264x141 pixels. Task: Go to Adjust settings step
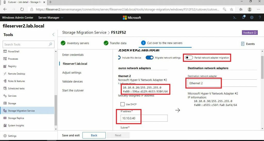click(72, 73)
